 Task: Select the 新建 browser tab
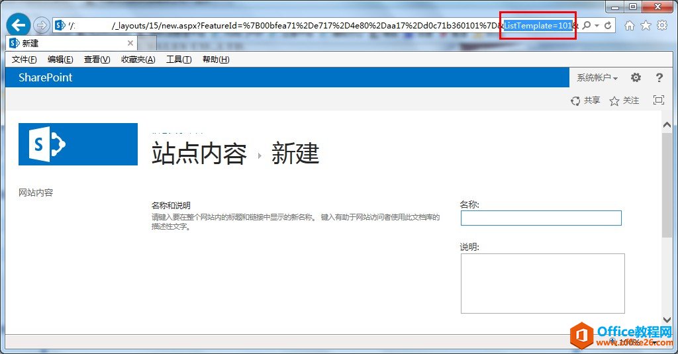tap(72, 43)
